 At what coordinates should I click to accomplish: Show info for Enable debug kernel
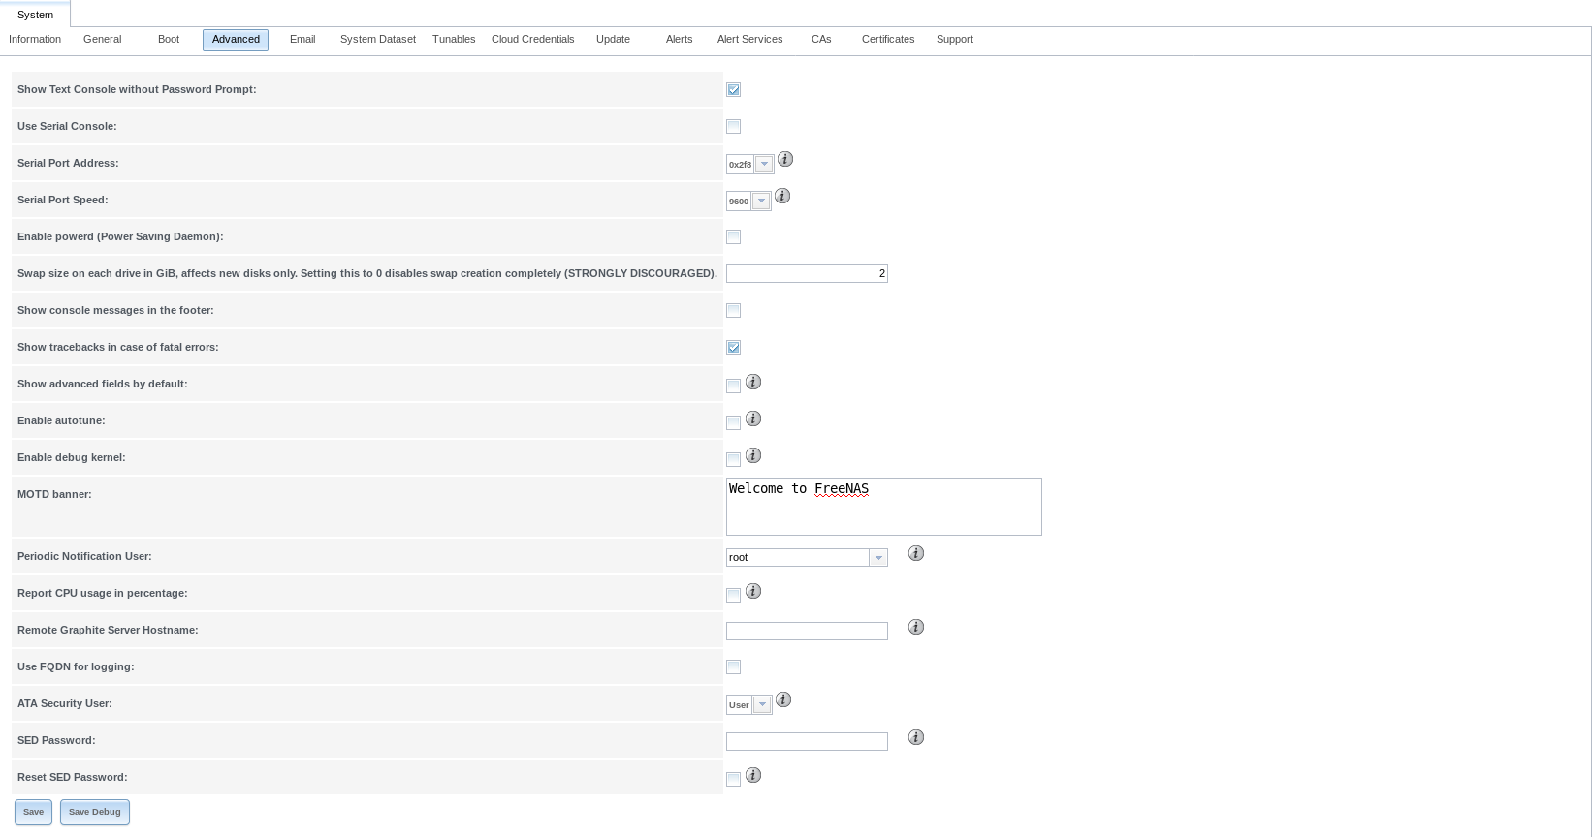click(753, 455)
